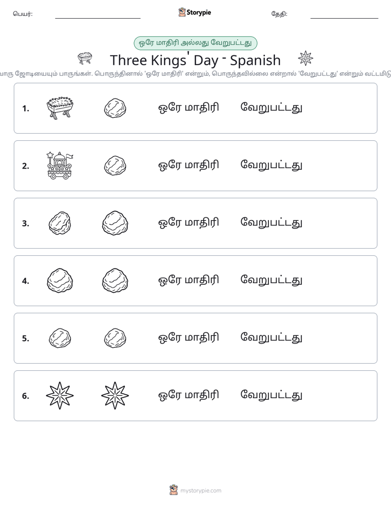This screenshot has width=391, height=506.
Task: Click the right star in row 6
Action: tap(115, 395)
